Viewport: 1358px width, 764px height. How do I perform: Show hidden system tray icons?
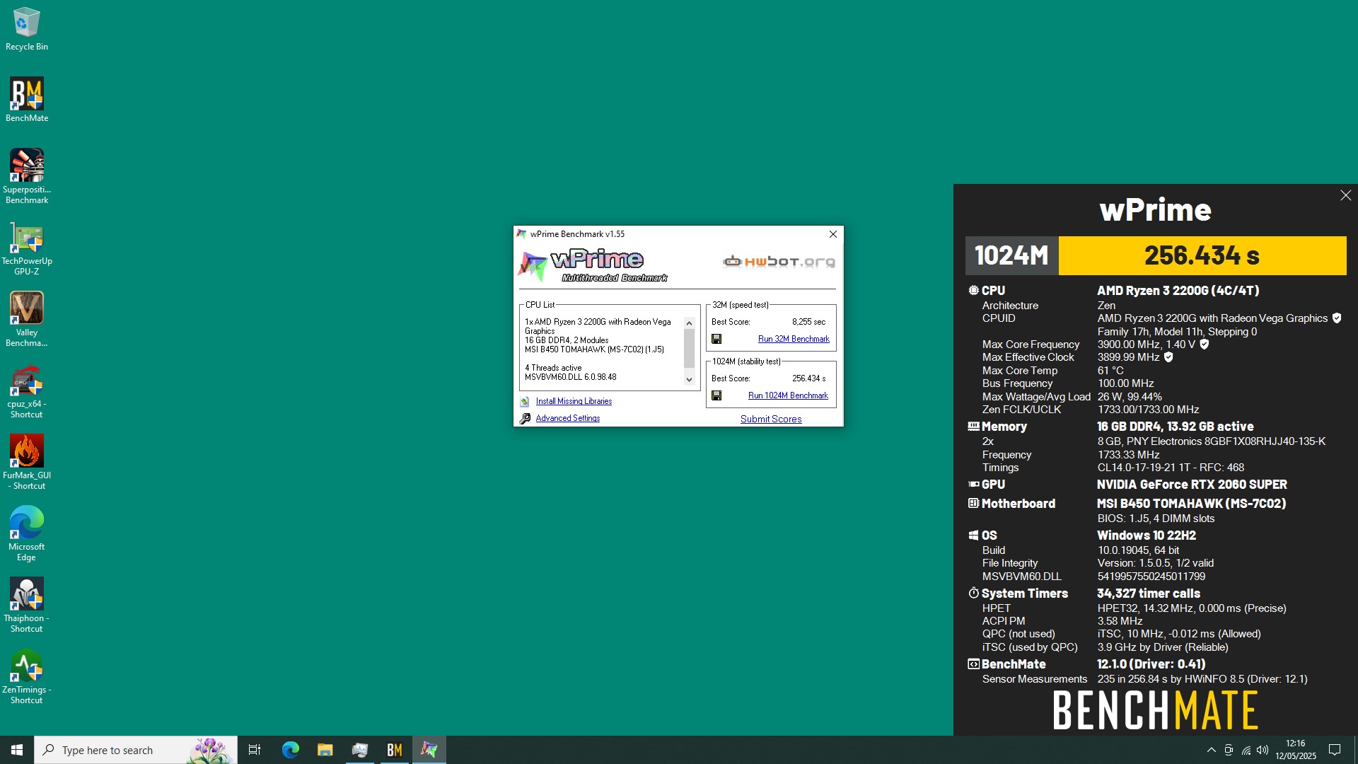[1211, 750]
